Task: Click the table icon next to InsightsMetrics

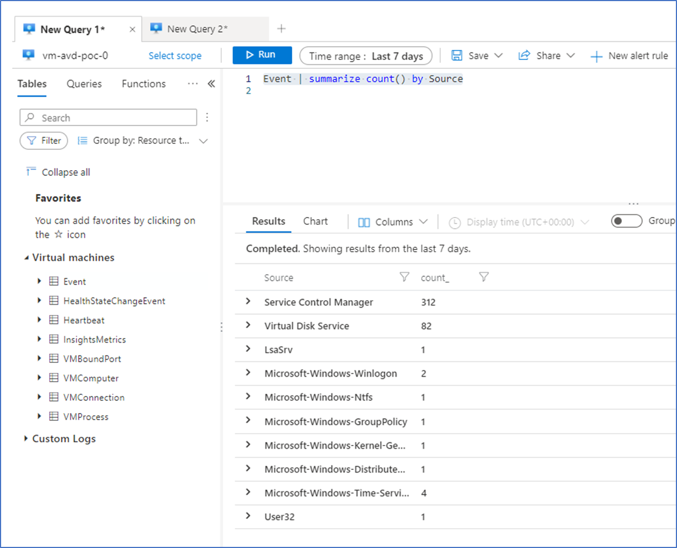Action: [x=54, y=339]
